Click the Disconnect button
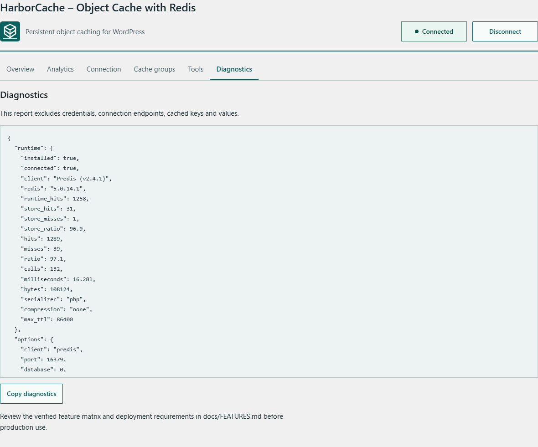Screen dimensions: 538x447 tap(505, 31)
